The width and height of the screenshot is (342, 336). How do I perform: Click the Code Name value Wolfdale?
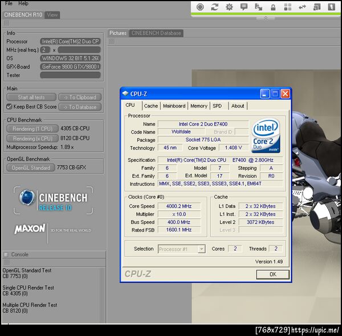pyautogui.click(x=181, y=132)
